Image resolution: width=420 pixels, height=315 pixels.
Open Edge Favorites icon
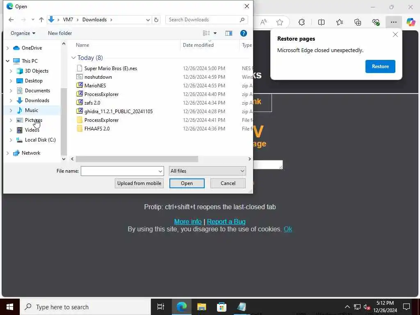tap(339, 22)
